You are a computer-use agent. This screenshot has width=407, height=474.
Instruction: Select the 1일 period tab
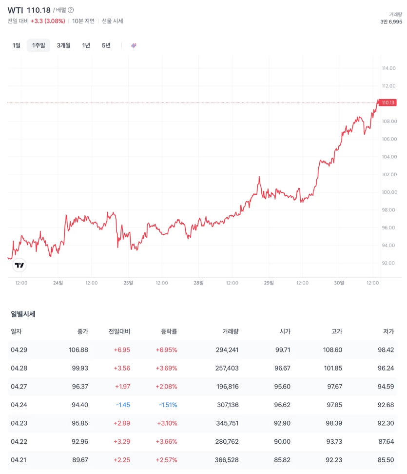[x=16, y=45]
